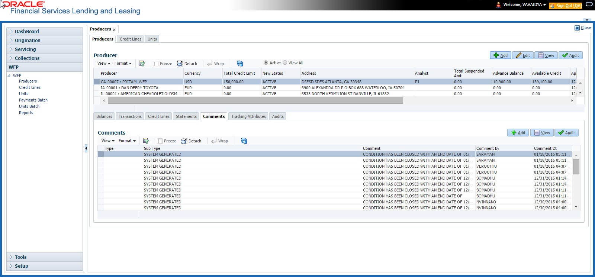Open Credit Lines link in WFP tree
The height and width of the screenshot is (277, 595).
(x=30, y=87)
